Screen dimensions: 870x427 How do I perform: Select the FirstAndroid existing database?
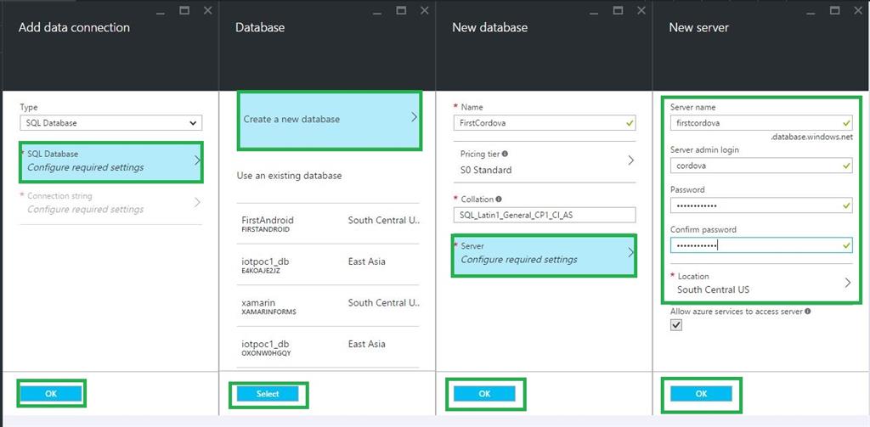(x=329, y=224)
